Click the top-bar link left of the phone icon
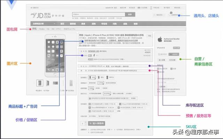The height and width of the screenshot is (139, 223). pyautogui.click(x=143, y=8)
